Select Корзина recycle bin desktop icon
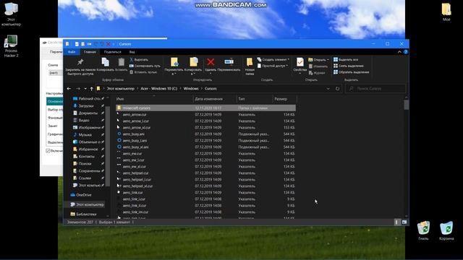Image resolution: width=463 pixels, height=260 pixels. click(x=446, y=231)
